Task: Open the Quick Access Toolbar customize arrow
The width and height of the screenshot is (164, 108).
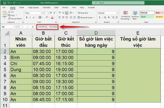Action: pyautogui.click(x=20, y=3)
